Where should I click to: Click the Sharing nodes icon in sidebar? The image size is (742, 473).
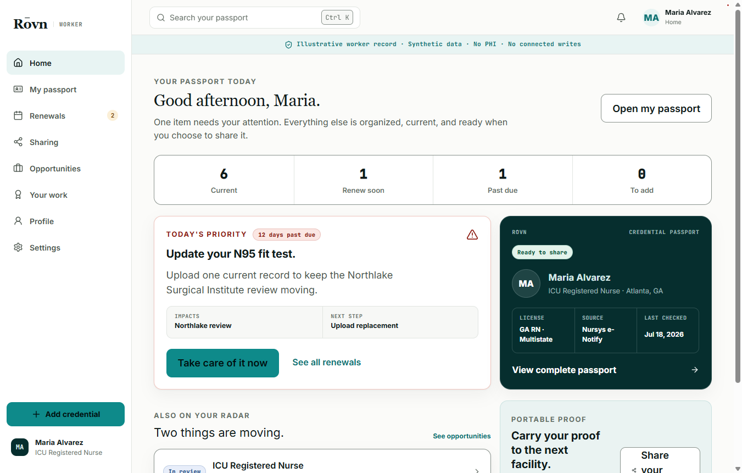point(18,142)
